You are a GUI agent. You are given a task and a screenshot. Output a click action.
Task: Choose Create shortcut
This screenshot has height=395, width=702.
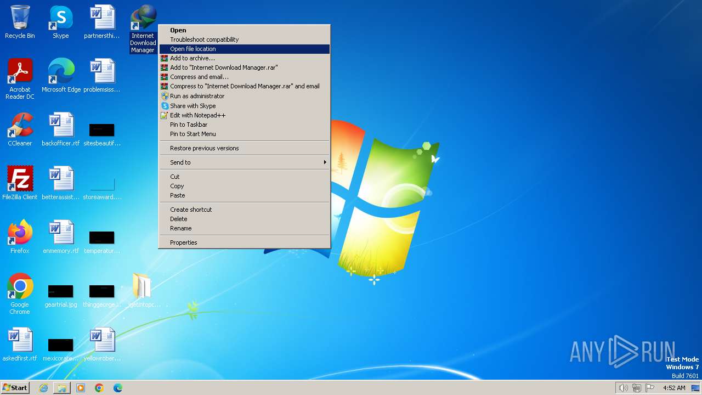[x=245, y=210]
